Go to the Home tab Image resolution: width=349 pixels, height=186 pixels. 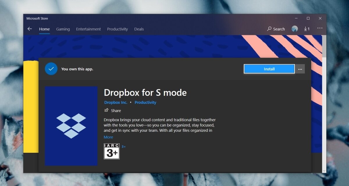coord(44,29)
